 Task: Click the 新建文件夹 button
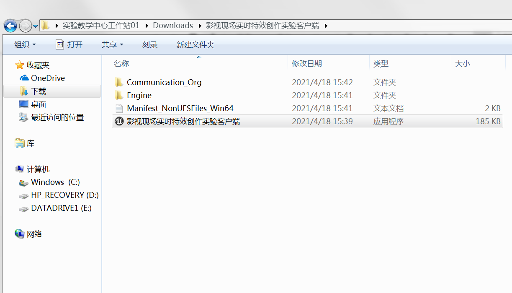pyautogui.click(x=195, y=44)
